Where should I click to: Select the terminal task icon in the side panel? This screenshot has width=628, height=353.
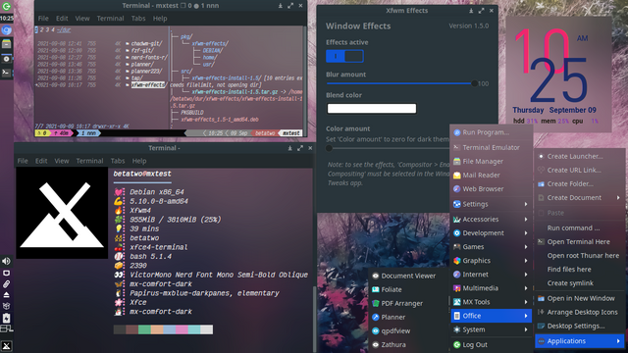7,73
